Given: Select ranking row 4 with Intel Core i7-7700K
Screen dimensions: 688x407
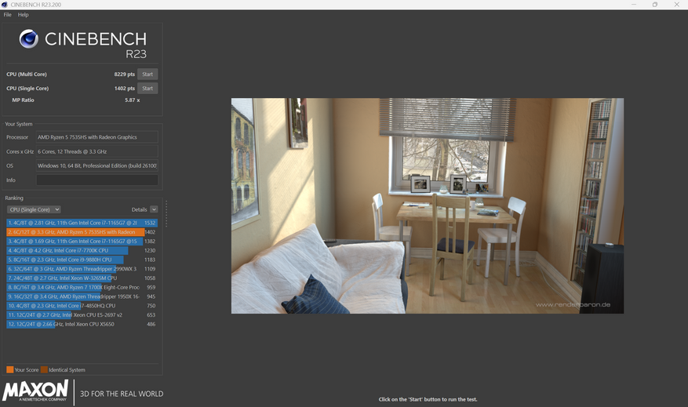Looking at the screenshot, I should pyautogui.click(x=82, y=250).
